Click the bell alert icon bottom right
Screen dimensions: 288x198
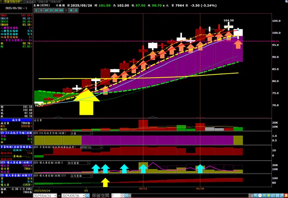[x=286, y=195]
